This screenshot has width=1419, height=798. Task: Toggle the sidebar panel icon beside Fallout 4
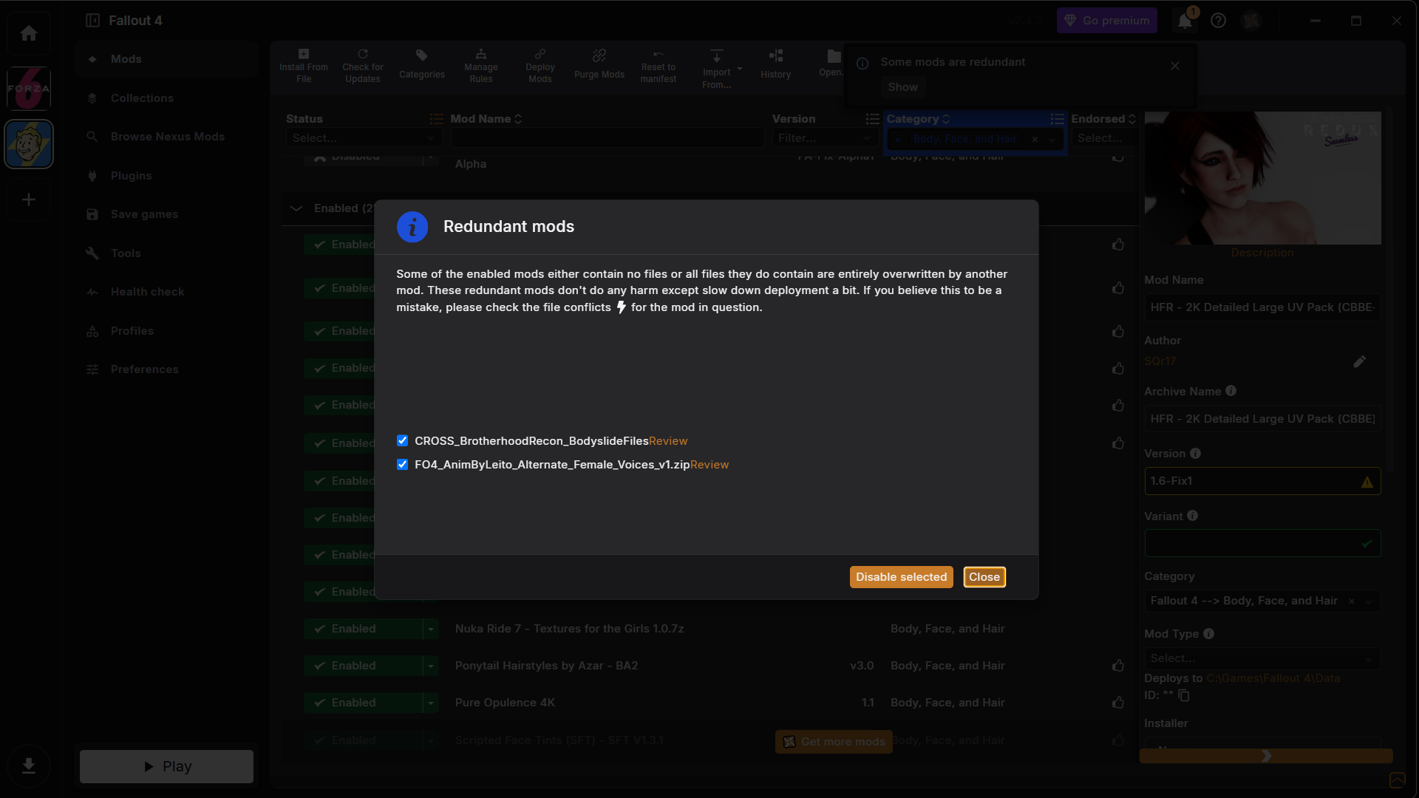(92, 21)
